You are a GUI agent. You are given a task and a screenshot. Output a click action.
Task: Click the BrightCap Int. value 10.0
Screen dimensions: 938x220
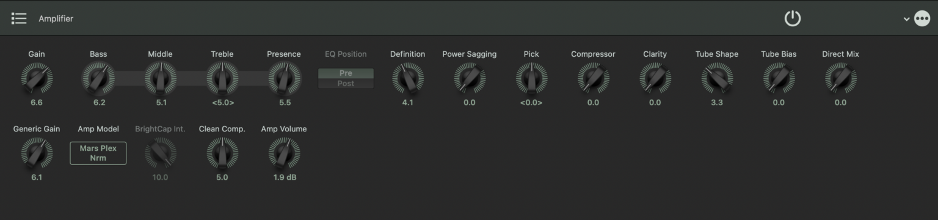pyautogui.click(x=160, y=177)
